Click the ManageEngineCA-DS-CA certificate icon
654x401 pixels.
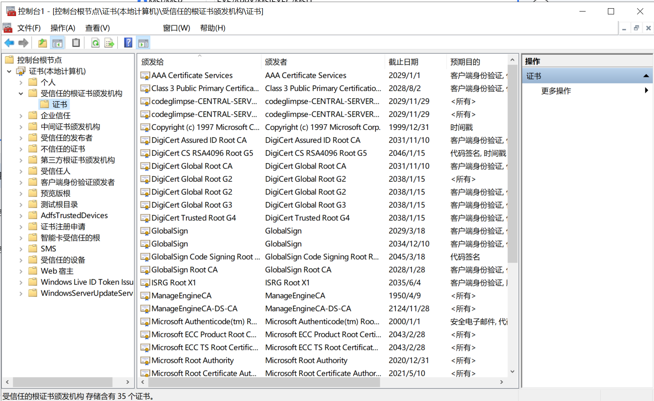(145, 309)
